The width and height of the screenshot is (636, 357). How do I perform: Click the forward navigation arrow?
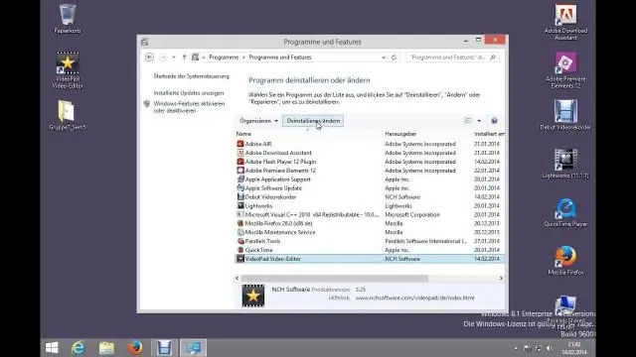(163, 58)
